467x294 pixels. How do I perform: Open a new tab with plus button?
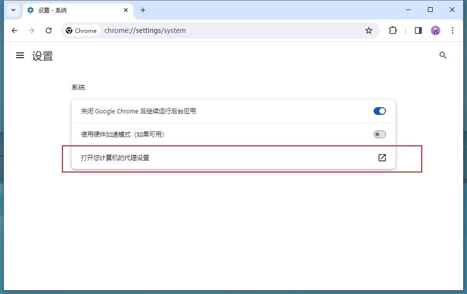pyautogui.click(x=143, y=10)
